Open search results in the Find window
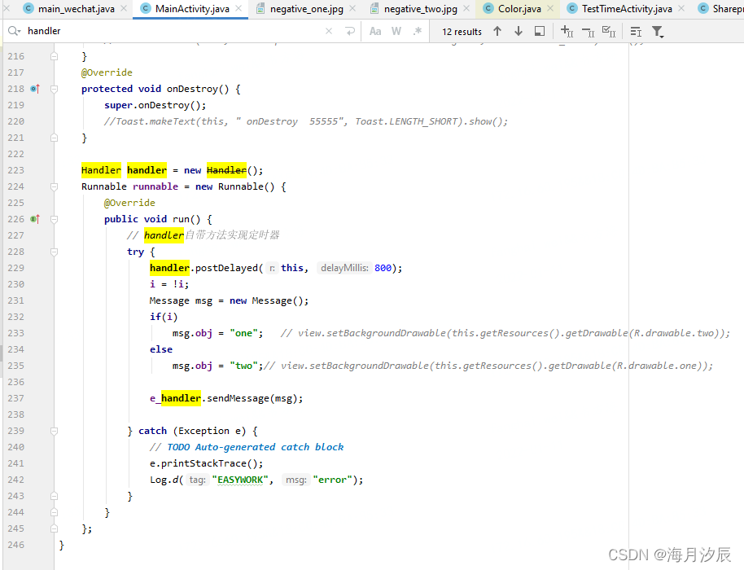Image resolution: width=744 pixels, height=570 pixels. pyautogui.click(x=540, y=31)
